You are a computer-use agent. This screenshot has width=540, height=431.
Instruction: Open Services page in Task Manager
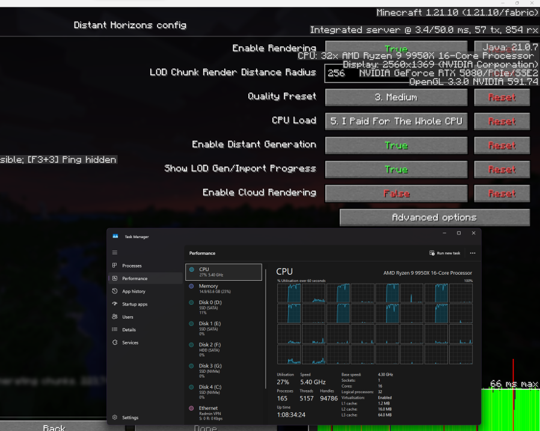tap(146, 343)
